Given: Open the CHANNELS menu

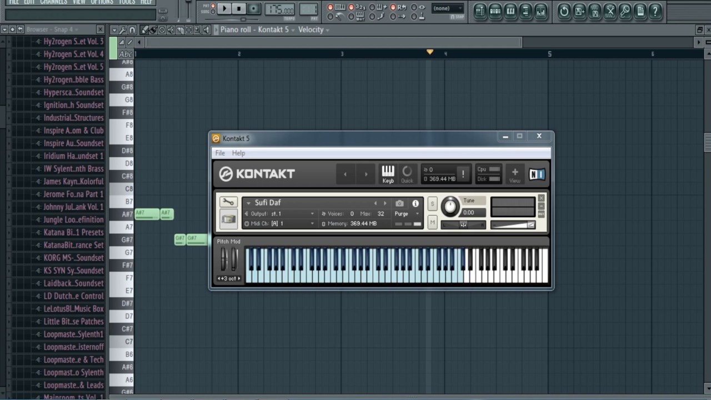Looking at the screenshot, I should click(x=53, y=2).
